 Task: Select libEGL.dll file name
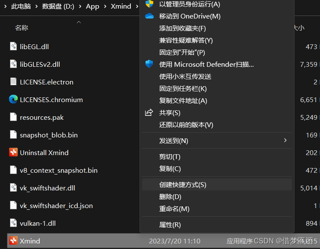(x=34, y=47)
